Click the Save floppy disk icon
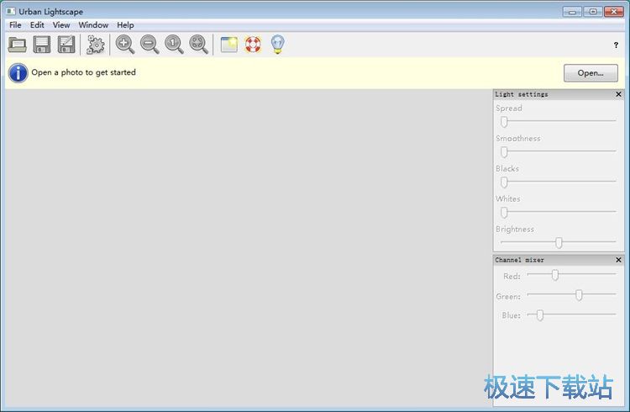 [x=42, y=45]
